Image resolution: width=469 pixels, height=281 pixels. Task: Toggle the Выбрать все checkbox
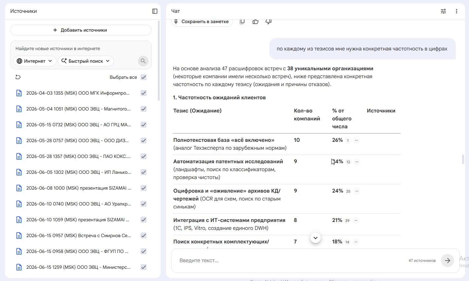144,77
